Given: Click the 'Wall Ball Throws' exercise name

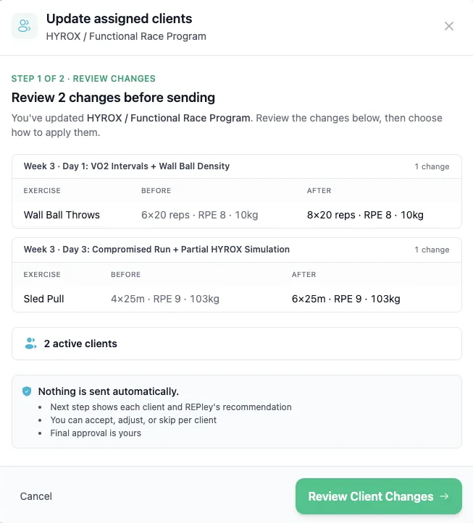Looking at the screenshot, I should [62, 215].
